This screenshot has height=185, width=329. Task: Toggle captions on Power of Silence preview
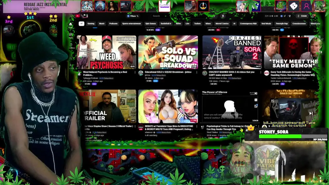[256, 100]
